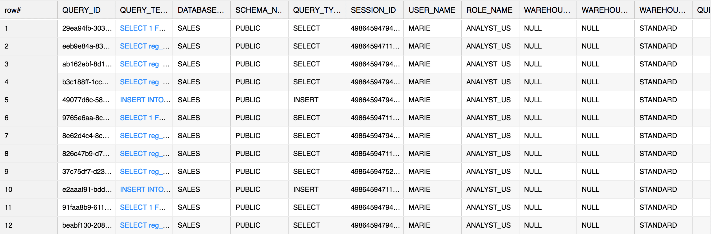This screenshot has height=234, width=711.
Task: Sort by the QUERY_ID column header
Action: tap(82, 10)
